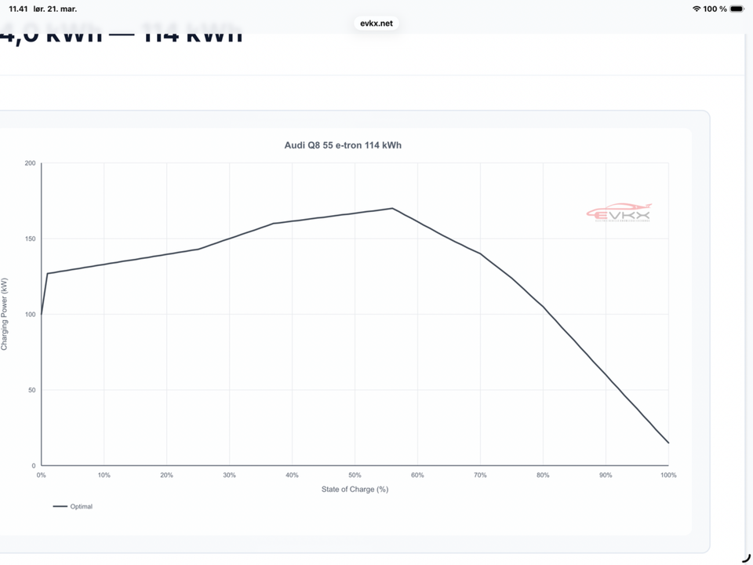Click the State of Charge (%) axis title

(x=355, y=490)
